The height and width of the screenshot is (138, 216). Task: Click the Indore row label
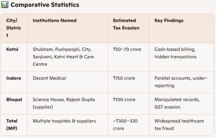(13, 78)
